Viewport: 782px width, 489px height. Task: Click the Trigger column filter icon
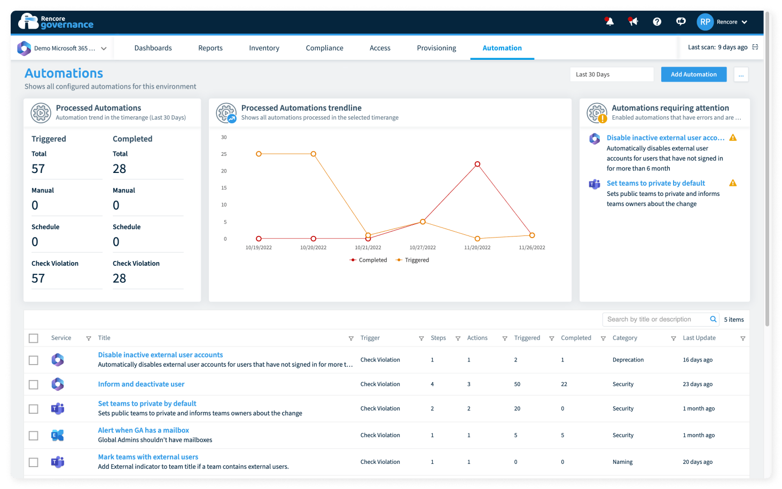[421, 338]
